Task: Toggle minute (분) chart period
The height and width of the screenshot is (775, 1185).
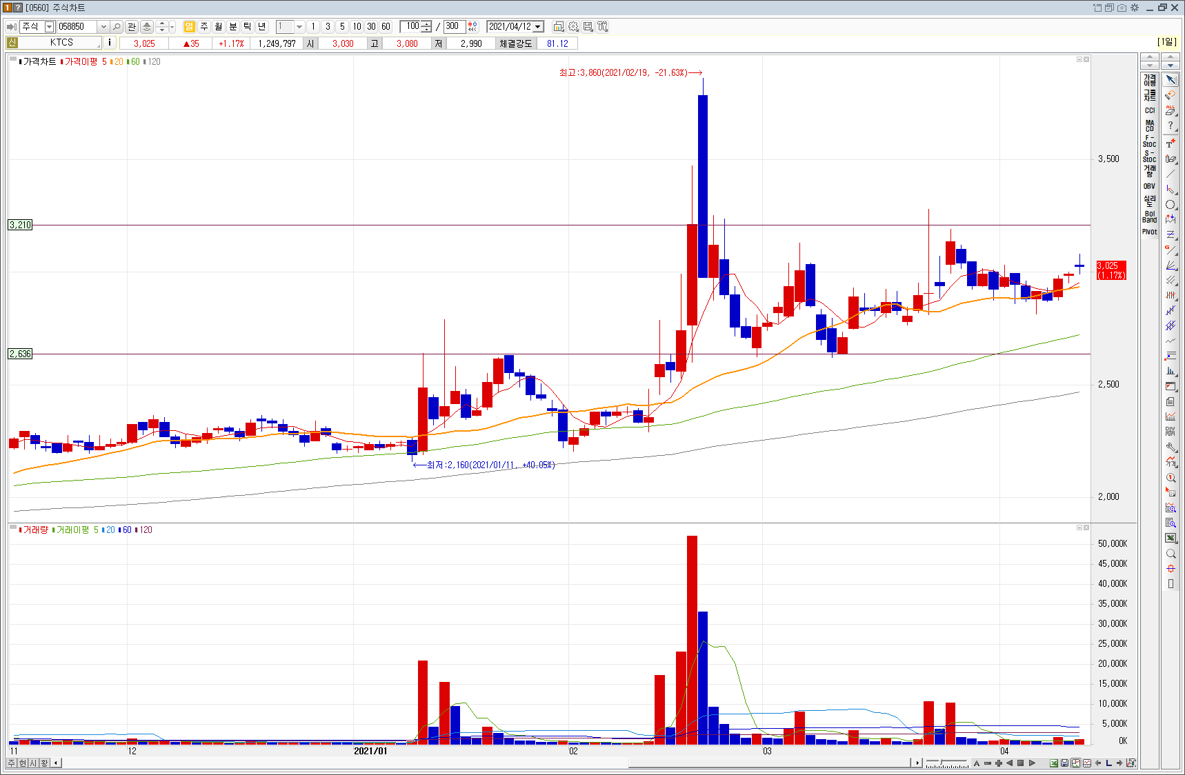Action: click(x=233, y=26)
